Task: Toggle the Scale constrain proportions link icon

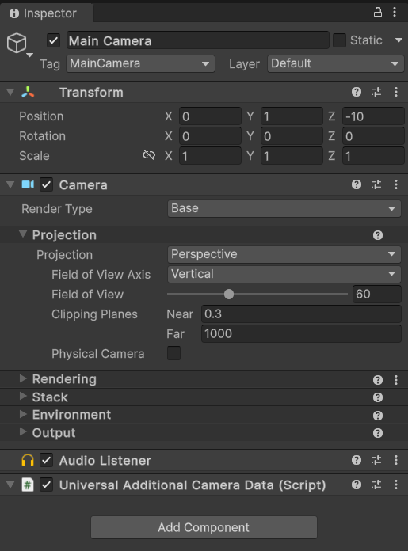Action: click(x=149, y=155)
